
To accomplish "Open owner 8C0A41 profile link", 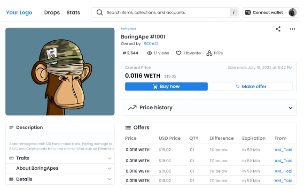I will 151,44.
